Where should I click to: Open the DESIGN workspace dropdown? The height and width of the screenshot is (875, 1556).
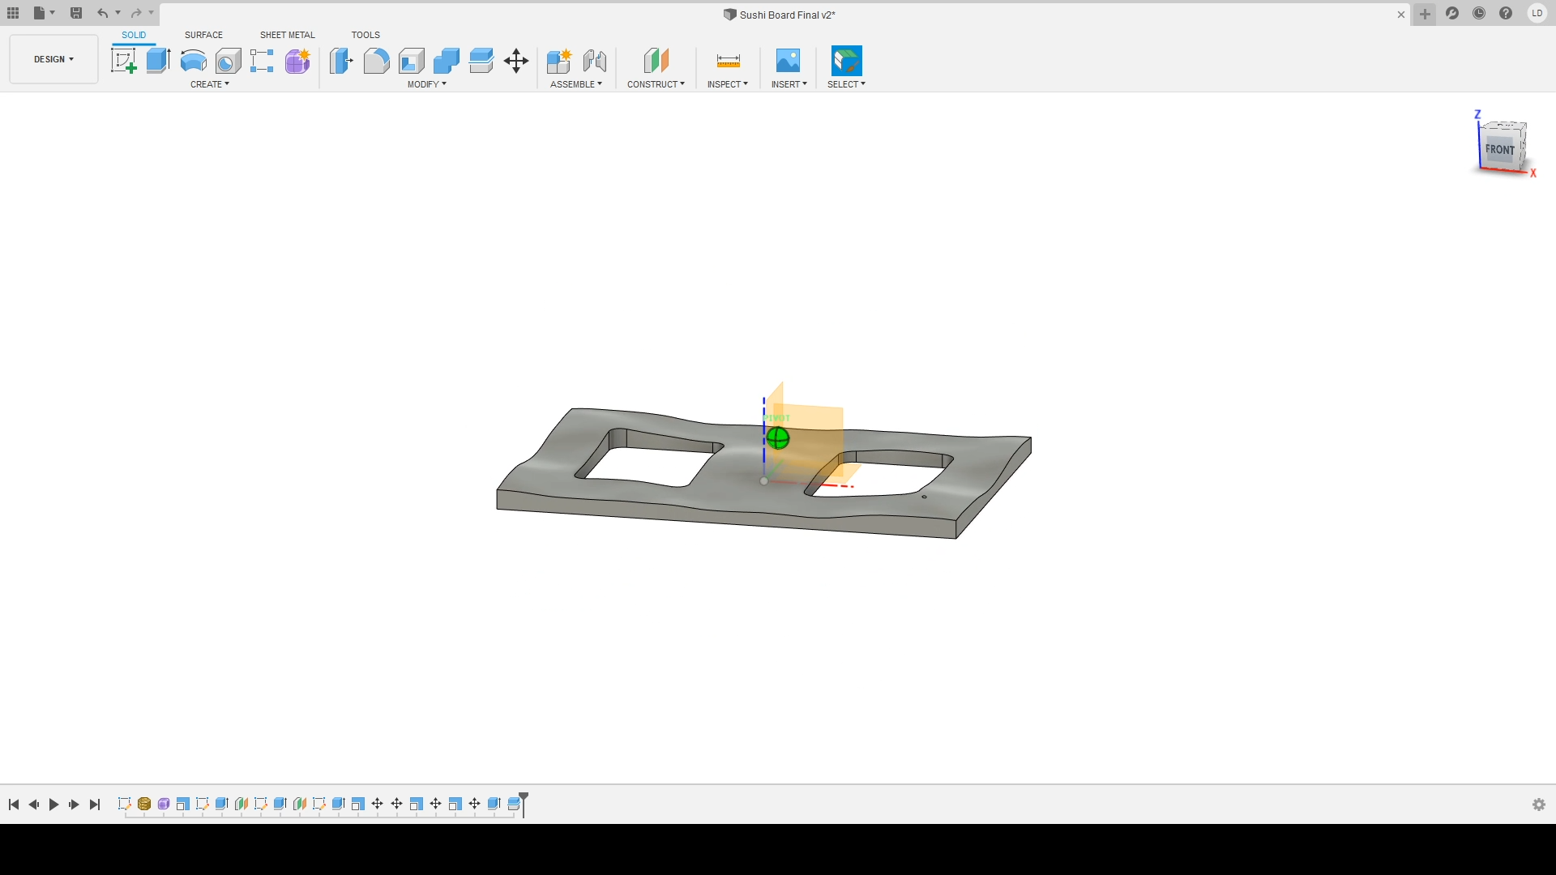(53, 59)
